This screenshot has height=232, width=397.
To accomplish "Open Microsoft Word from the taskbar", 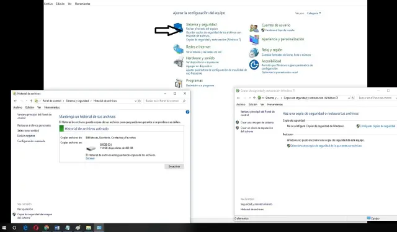I will 57,228.
